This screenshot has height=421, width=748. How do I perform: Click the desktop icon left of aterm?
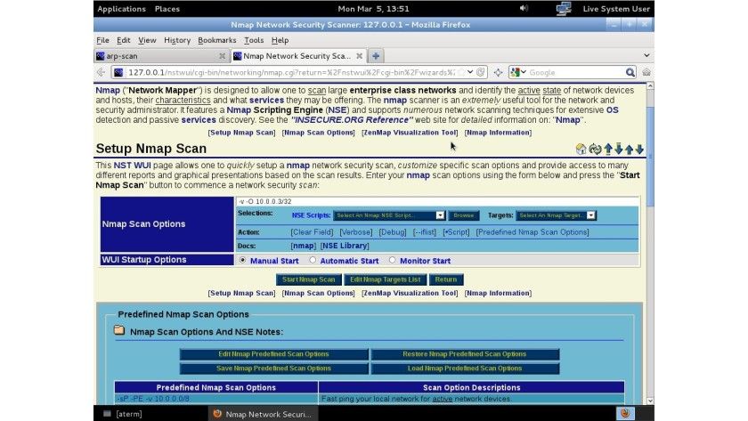click(x=107, y=413)
